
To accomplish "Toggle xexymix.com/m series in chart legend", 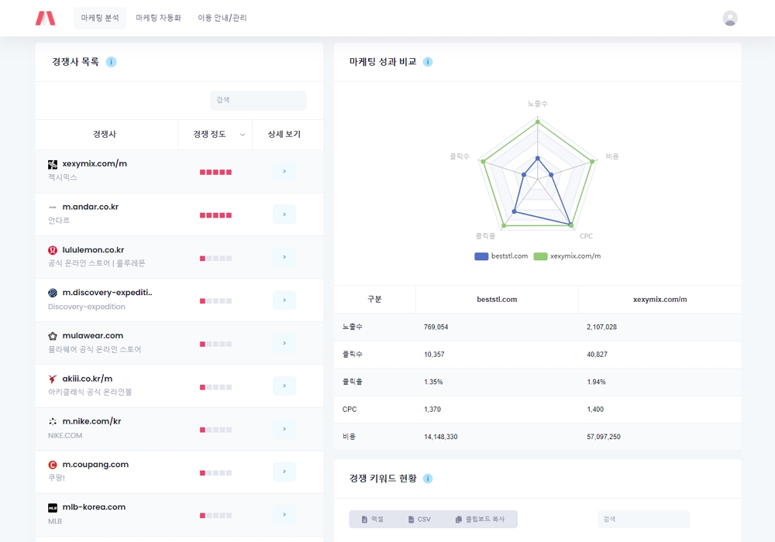I will 567,256.
